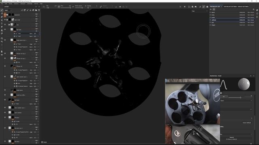Click the globe icon in right dock
Viewport: 259px width, 145px height.
pos(257,10)
